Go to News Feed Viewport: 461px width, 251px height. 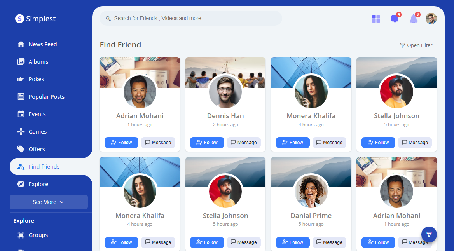(x=42, y=44)
